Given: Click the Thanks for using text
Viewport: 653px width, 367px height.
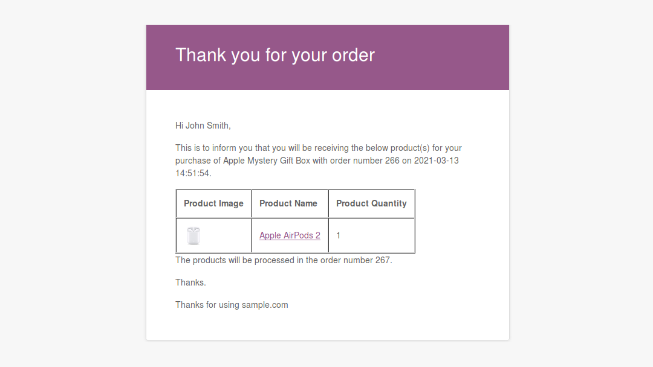Looking at the screenshot, I should click(x=207, y=305).
